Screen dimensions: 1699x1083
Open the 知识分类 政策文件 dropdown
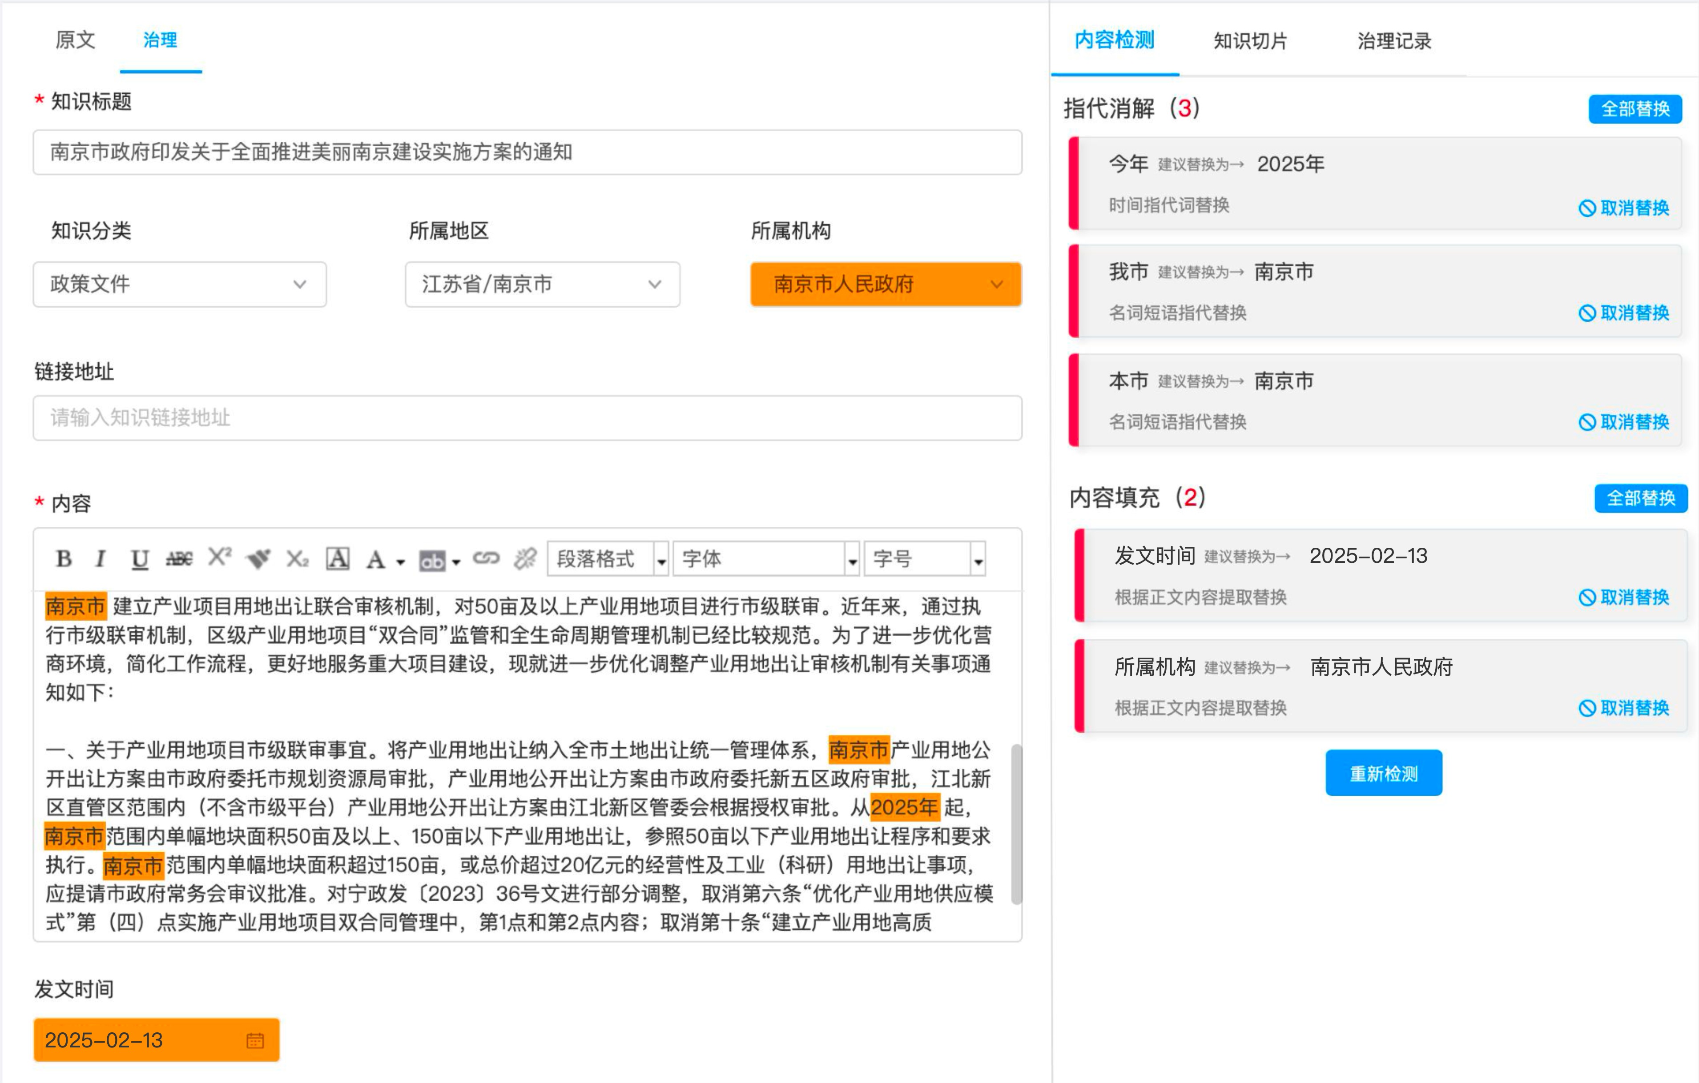click(179, 284)
